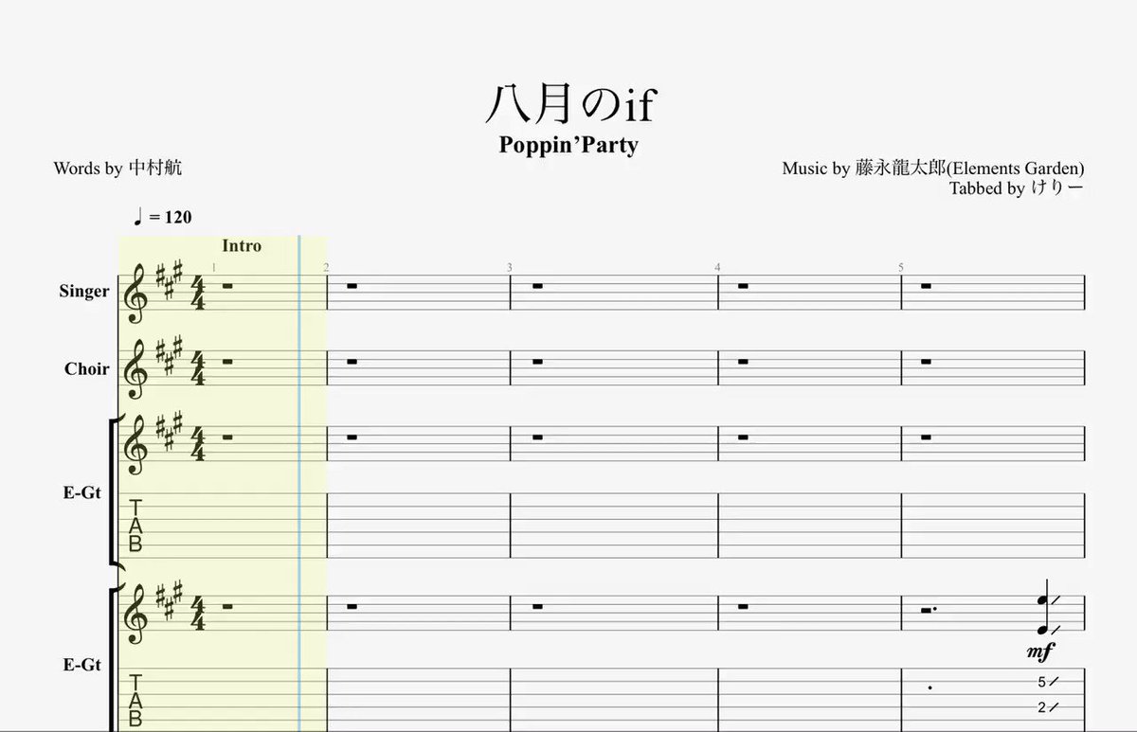Select the slash chord note in measure 5

pos(1046,607)
